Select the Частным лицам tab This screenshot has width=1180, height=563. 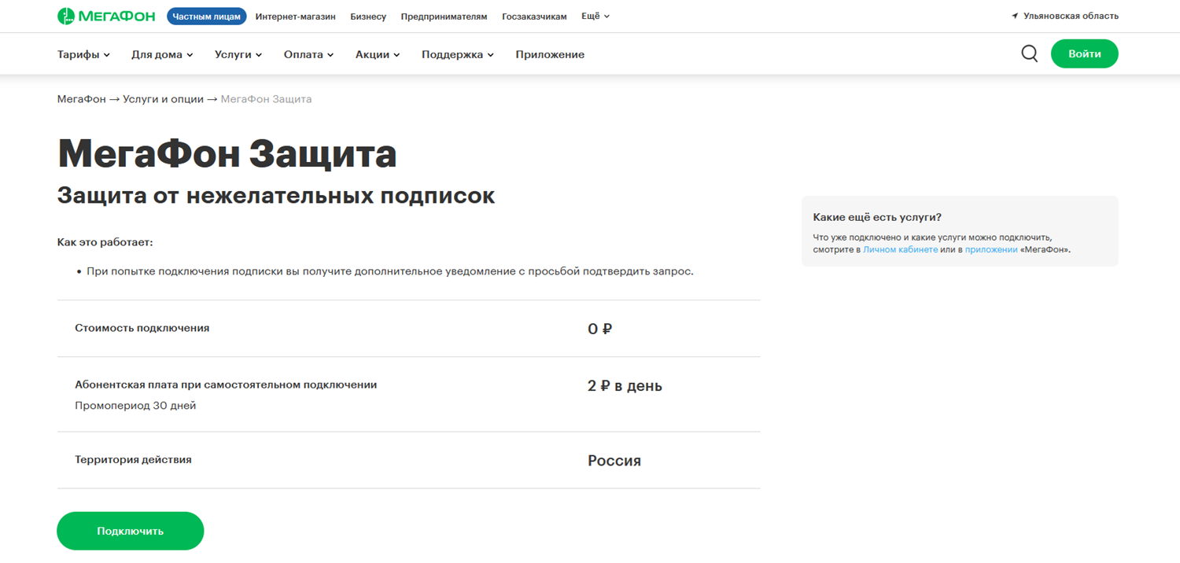point(207,16)
